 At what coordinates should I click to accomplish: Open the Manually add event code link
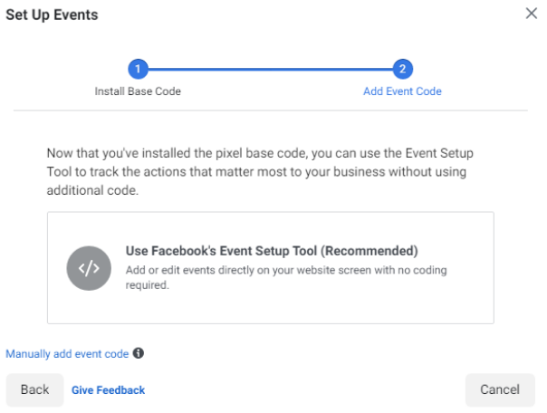pyautogui.click(x=67, y=354)
